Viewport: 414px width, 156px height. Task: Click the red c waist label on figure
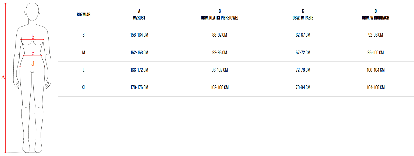pyautogui.click(x=33, y=54)
